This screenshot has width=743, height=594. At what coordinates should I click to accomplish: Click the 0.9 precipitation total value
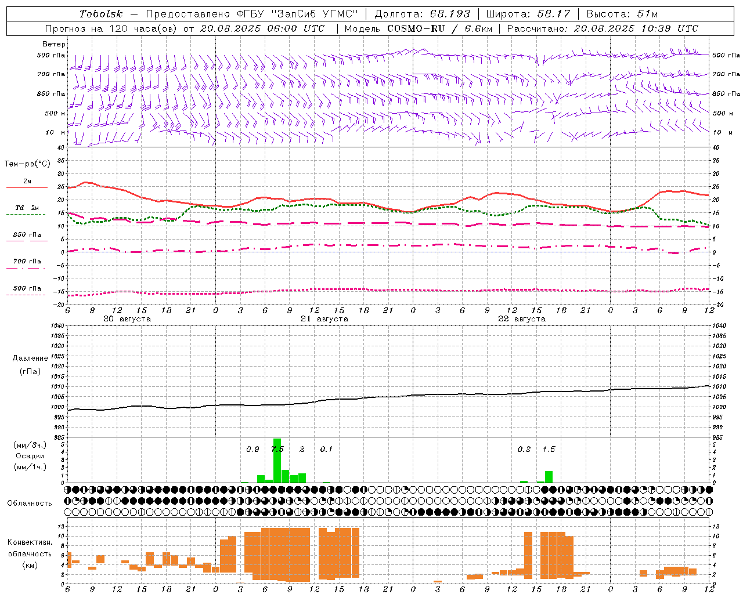click(253, 450)
